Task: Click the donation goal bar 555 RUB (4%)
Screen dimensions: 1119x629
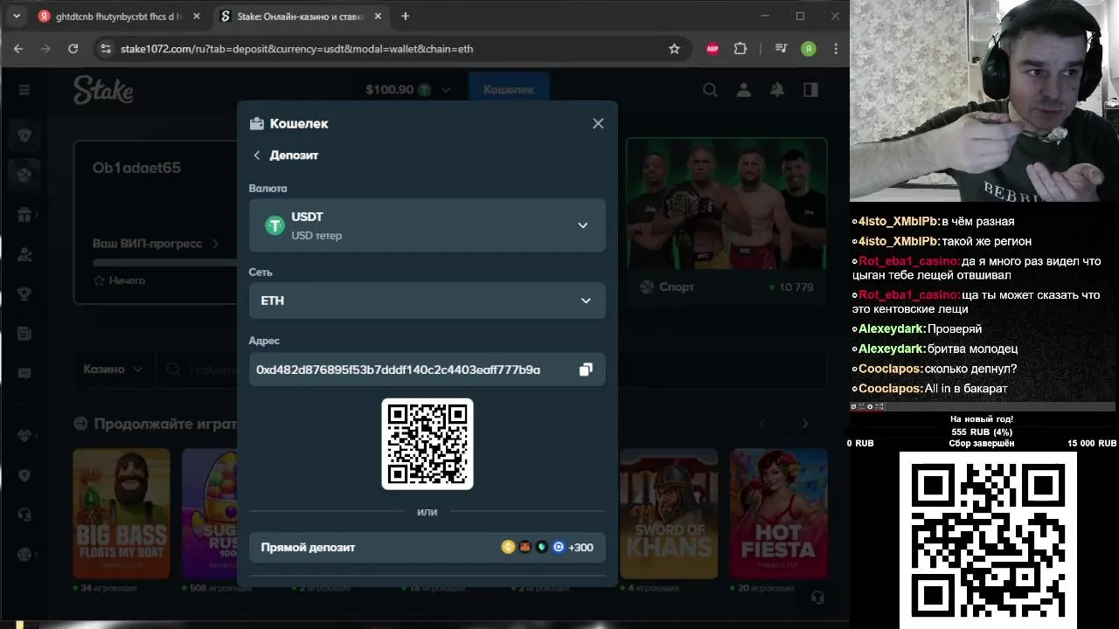Action: (982, 432)
